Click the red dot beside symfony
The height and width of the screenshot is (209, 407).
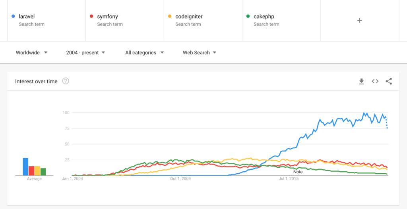(x=91, y=16)
